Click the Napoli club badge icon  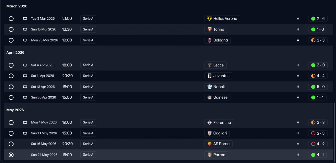tap(209, 87)
